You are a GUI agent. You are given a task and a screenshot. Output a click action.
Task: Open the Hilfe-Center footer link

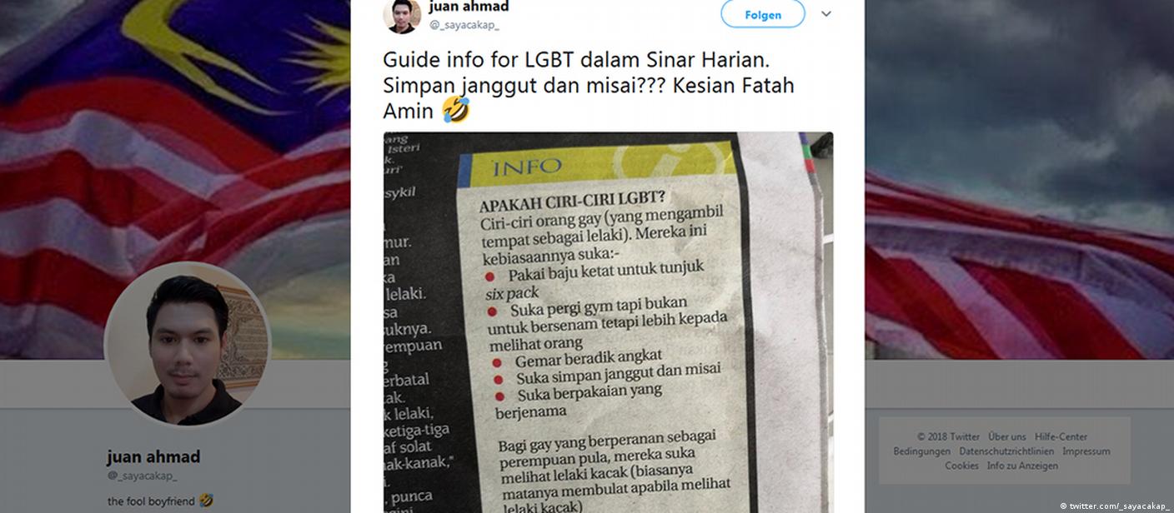(1061, 436)
